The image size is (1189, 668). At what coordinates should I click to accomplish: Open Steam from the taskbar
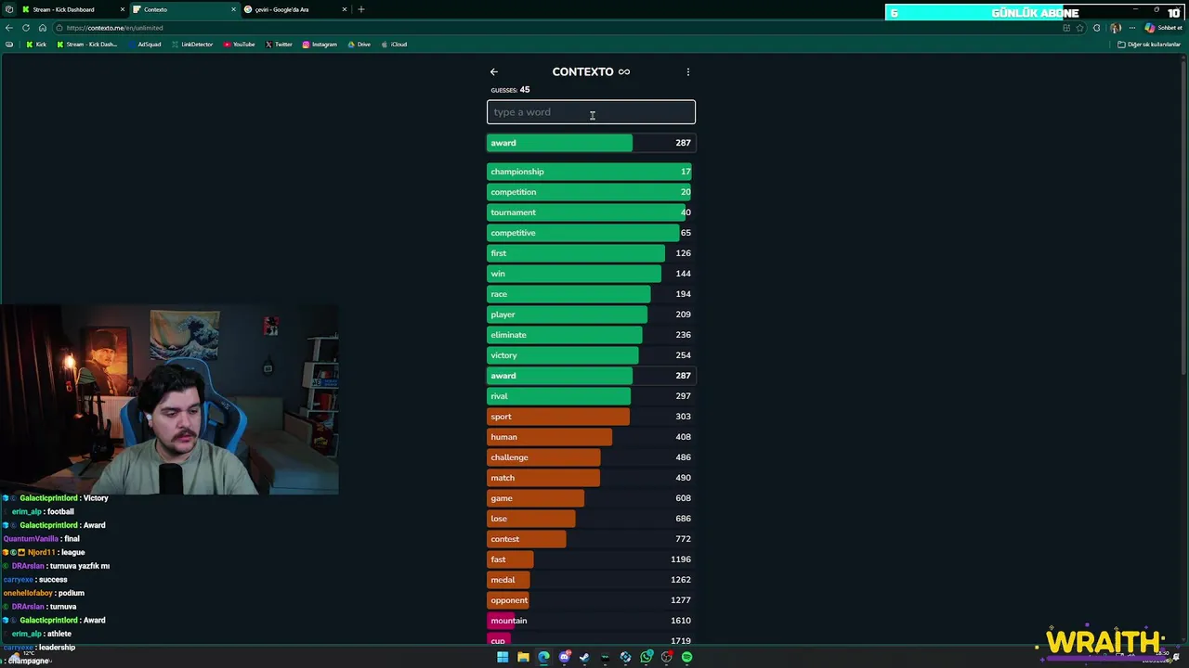click(584, 657)
